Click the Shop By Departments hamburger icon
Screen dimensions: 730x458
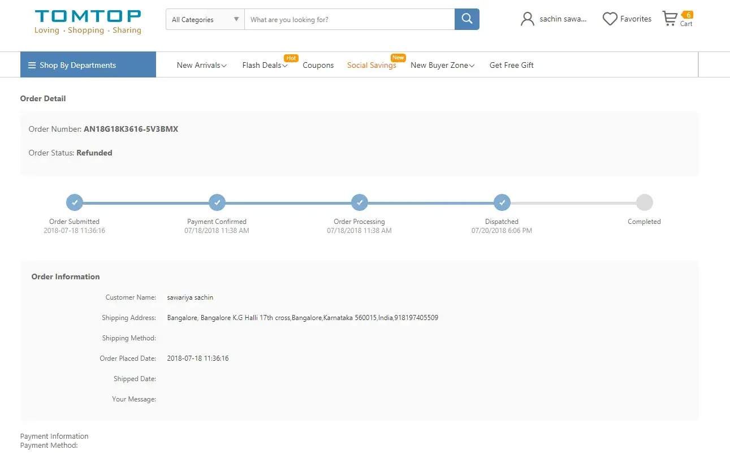[x=32, y=65]
